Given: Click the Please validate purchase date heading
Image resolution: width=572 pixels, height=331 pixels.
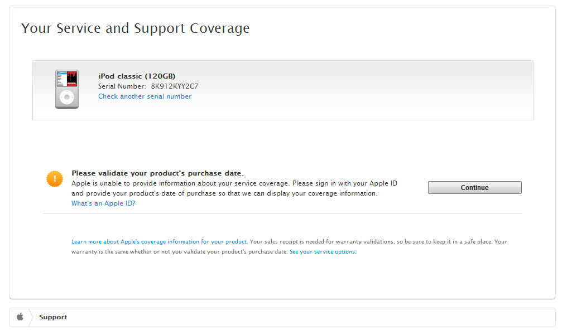Looking at the screenshot, I should pos(157,173).
